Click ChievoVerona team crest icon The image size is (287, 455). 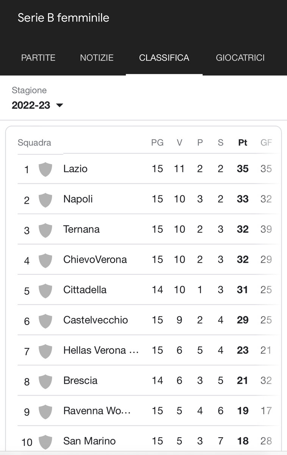click(45, 260)
